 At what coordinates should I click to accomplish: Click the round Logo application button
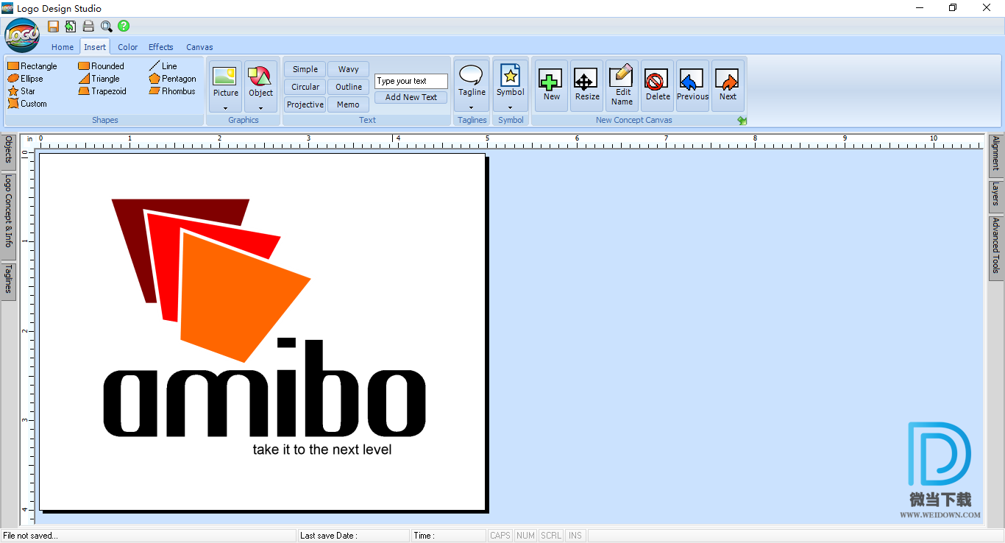pyautogui.click(x=22, y=35)
